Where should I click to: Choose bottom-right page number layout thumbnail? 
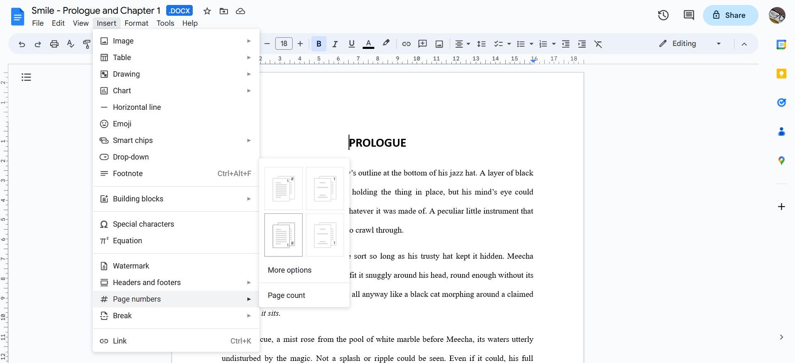coord(325,235)
